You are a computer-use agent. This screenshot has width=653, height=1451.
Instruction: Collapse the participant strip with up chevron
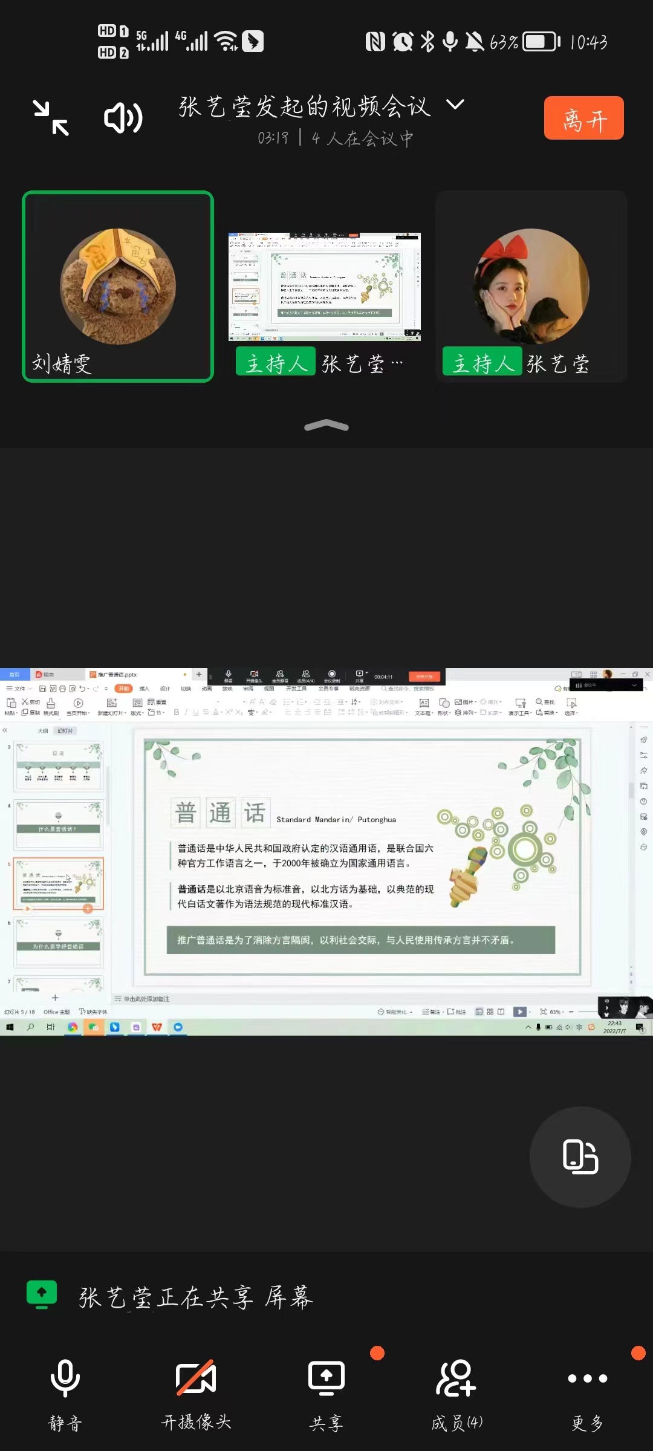[326, 426]
